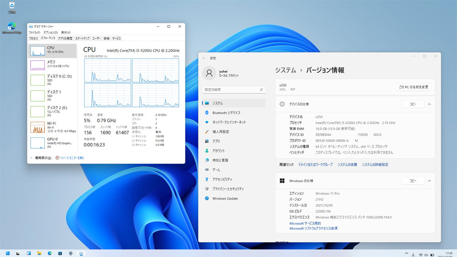Image resolution: width=457 pixels, height=257 pixels.
Task: Click the resource monitor icon in Task Manager
Action: pos(58,158)
